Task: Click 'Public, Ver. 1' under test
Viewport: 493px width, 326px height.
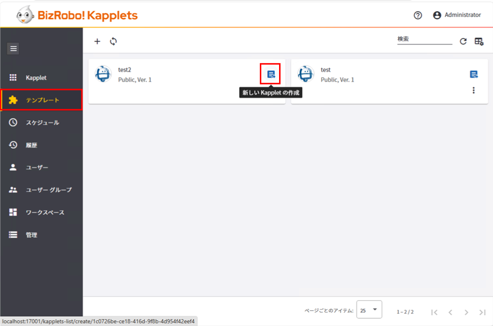Action: [337, 80]
